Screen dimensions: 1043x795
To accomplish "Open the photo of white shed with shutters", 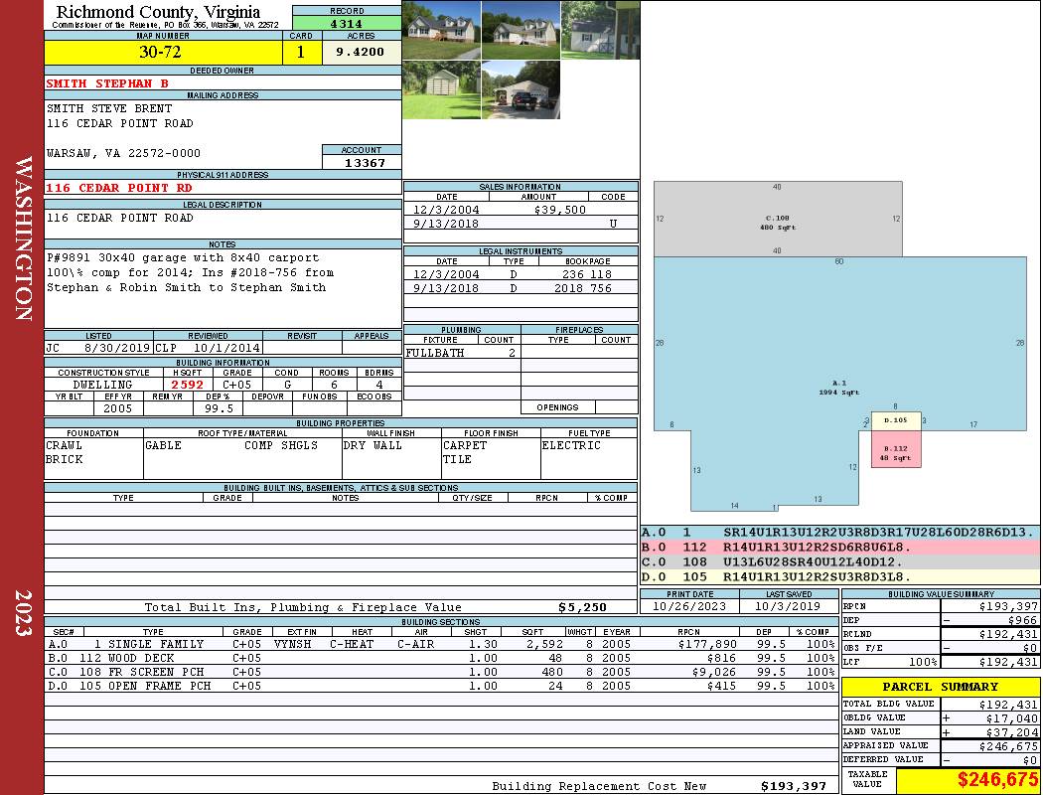I will [599, 30].
